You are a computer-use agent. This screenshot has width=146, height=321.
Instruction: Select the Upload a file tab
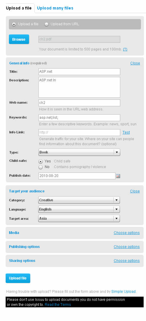point(19,8)
